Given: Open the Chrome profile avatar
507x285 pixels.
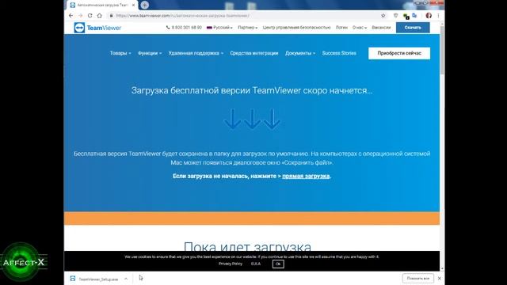Looking at the screenshot, I should click(x=429, y=16).
